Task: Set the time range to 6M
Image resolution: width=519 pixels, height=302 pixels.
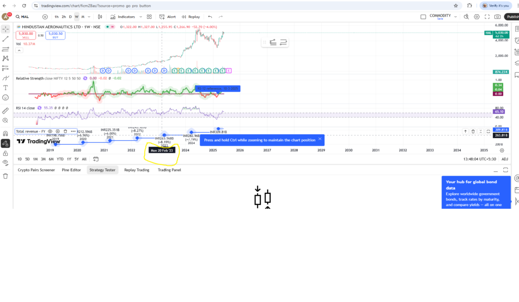Action: (x=51, y=159)
